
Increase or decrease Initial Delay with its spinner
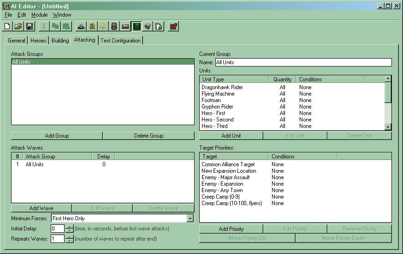pos(69,229)
